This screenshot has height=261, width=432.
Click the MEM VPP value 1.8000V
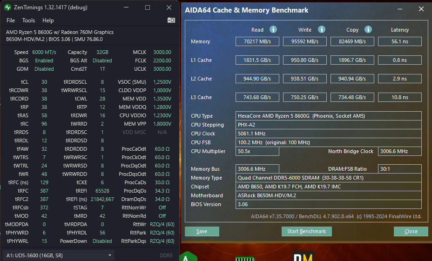[162, 124]
